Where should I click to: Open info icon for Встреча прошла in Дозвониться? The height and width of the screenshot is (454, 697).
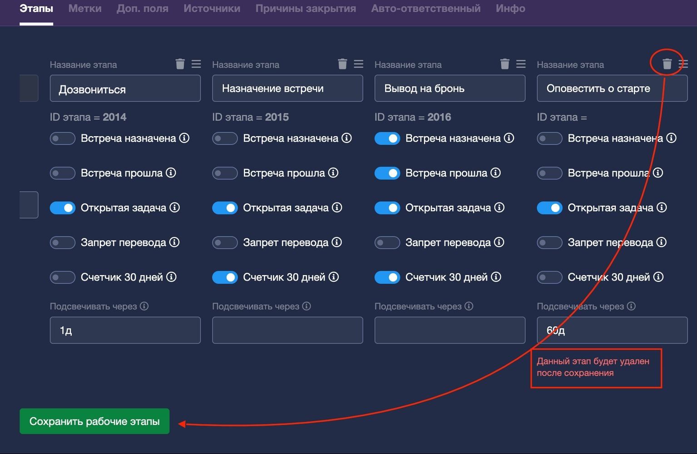[x=171, y=173]
